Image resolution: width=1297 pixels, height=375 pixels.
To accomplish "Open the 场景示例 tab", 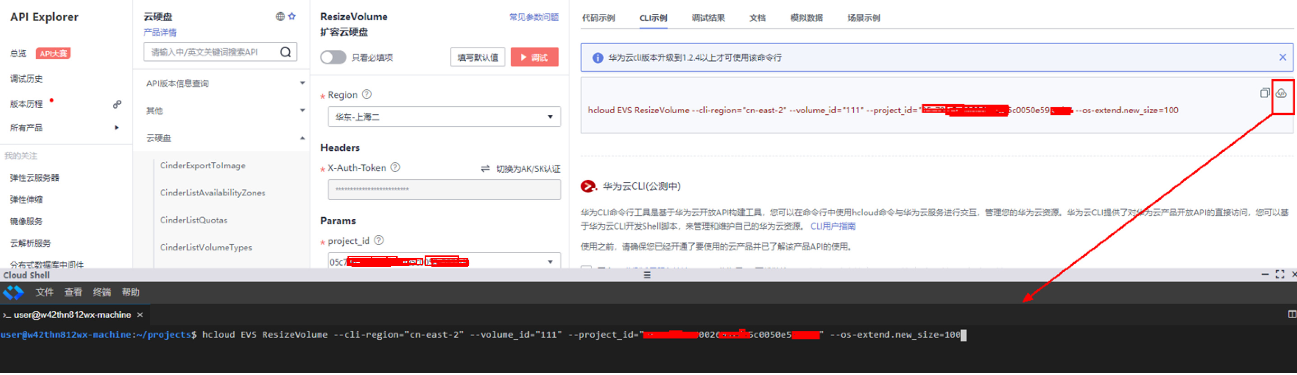I will click(863, 18).
